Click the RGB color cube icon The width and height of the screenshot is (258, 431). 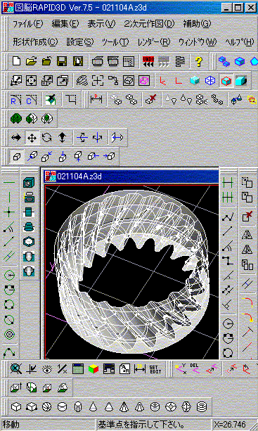click(x=93, y=369)
